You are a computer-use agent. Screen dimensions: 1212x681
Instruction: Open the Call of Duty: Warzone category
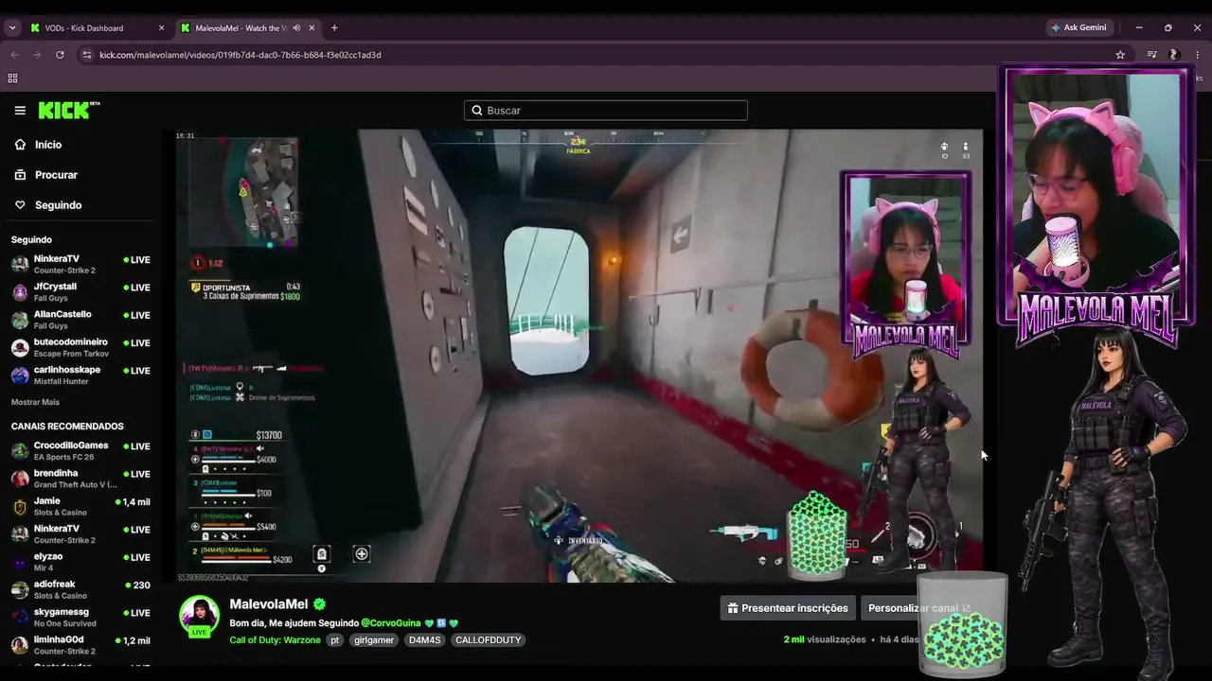tap(275, 640)
